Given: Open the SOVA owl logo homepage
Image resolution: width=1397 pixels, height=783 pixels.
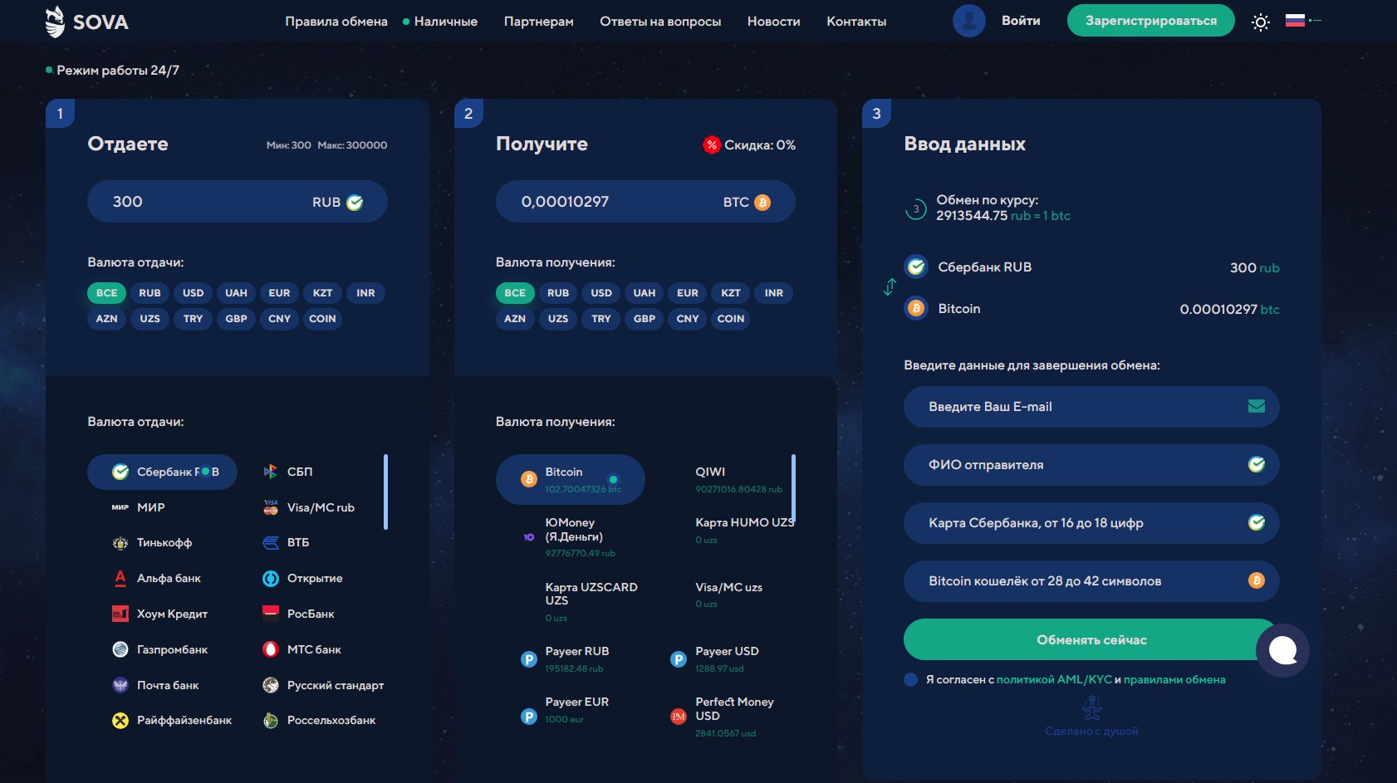Looking at the screenshot, I should [86, 22].
